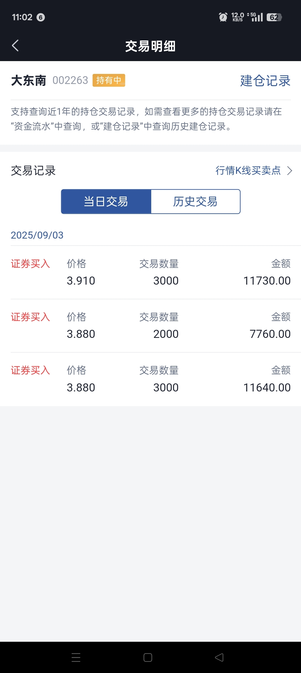The image size is (301, 673).
Task: Select the 当日交易 tab
Action: coord(106,201)
